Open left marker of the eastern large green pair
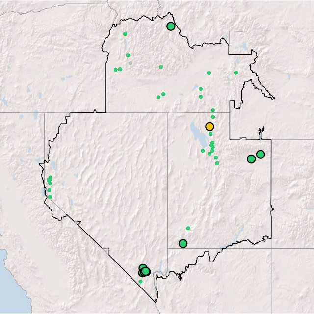 [x=251, y=159]
